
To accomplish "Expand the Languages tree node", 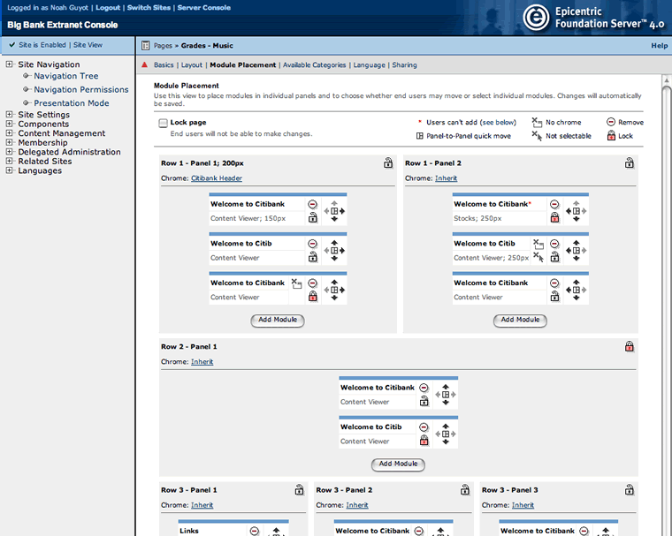I will pyautogui.click(x=9, y=170).
